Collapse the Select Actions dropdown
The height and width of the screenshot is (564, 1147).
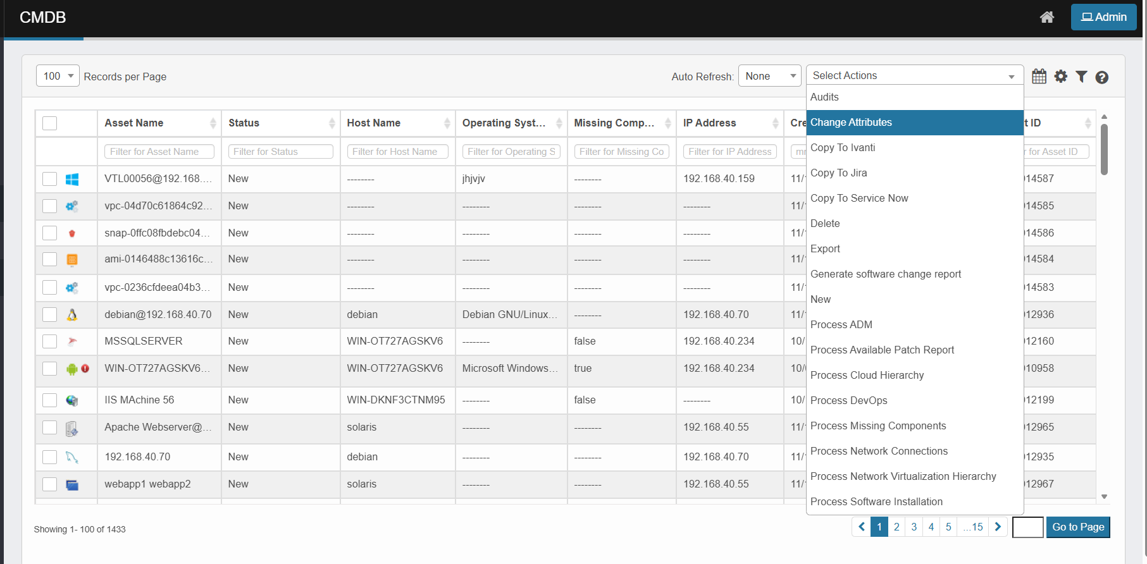click(914, 75)
